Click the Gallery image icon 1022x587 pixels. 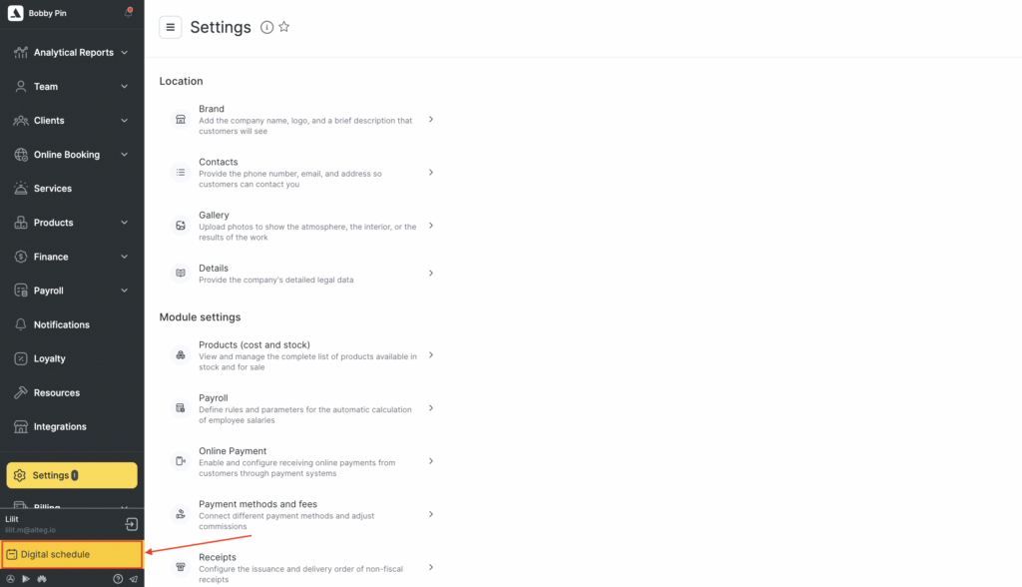pyautogui.click(x=181, y=226)
